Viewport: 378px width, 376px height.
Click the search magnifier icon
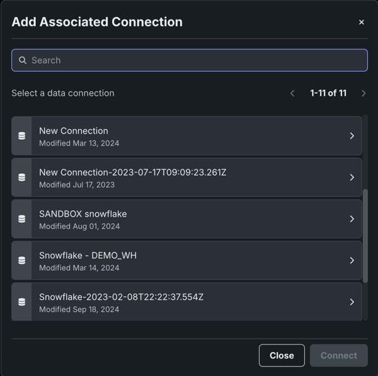tap(23, 60)
